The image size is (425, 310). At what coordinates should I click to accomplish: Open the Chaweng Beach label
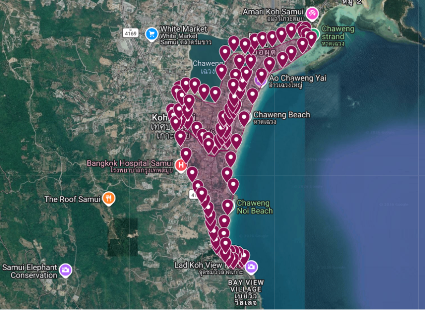(282, 115)
